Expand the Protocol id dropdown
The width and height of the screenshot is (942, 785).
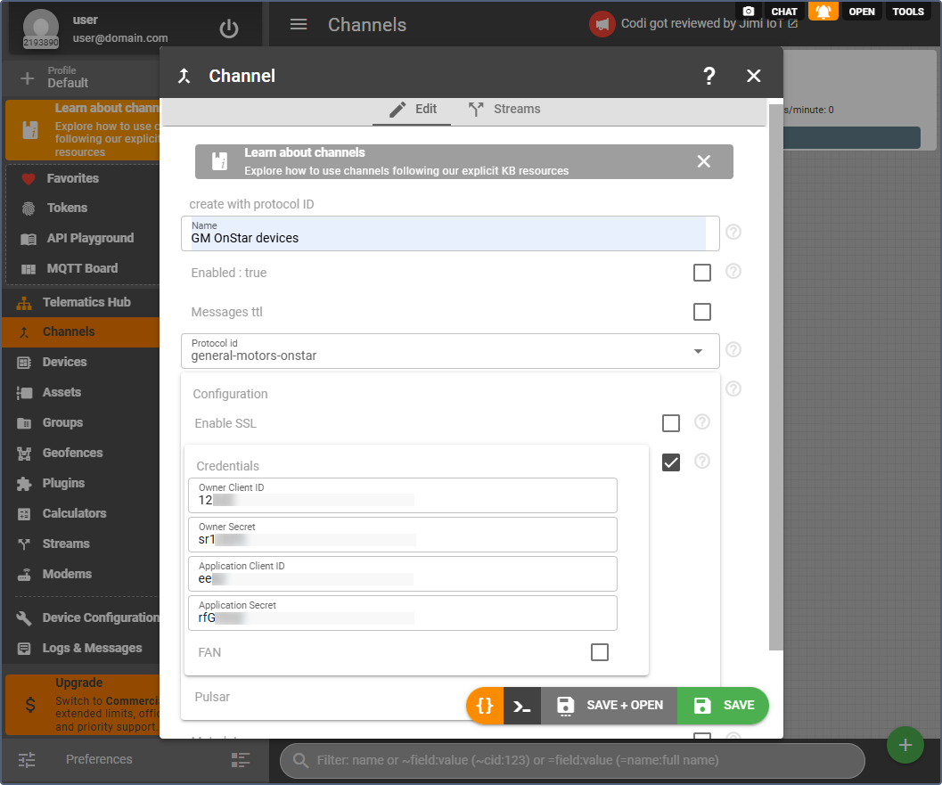698,351
